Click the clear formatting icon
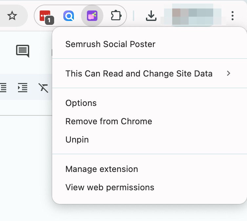 pyautogui.click(x=43, y=88)
